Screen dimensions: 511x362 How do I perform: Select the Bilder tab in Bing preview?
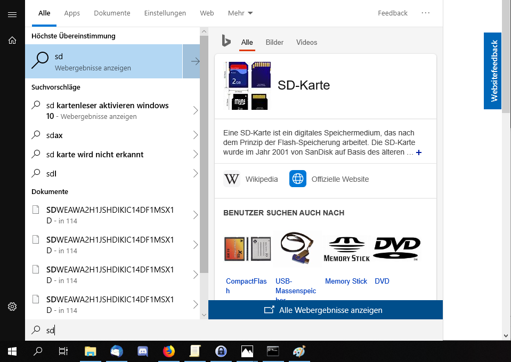coord(274,43)
